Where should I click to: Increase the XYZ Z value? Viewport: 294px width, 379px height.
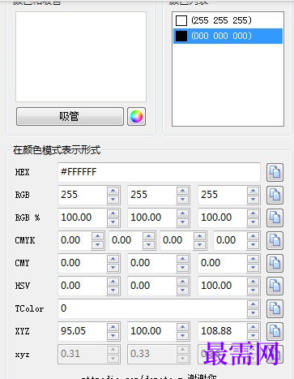tap(253, 327)
